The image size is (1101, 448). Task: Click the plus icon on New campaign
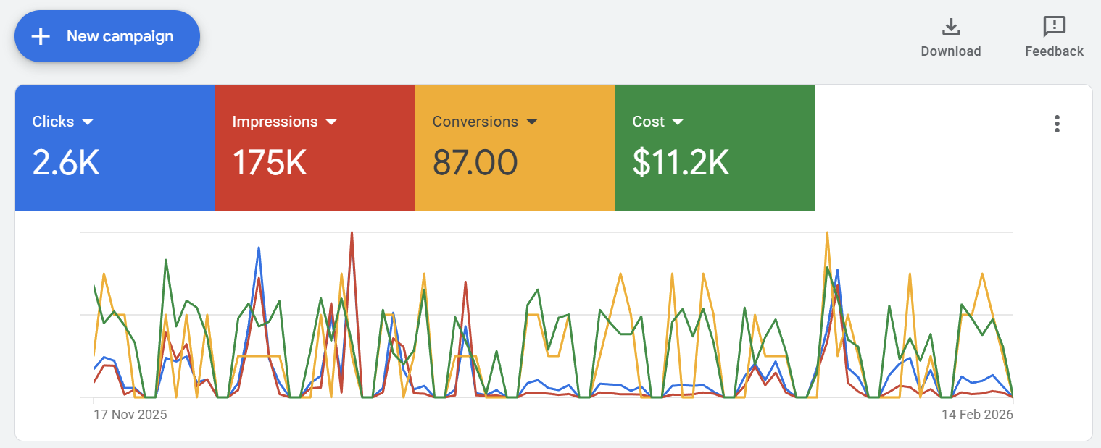pyautogui.click(x=41, y=35)
